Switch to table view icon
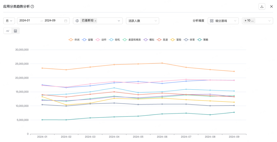 (x=15, y=31)
